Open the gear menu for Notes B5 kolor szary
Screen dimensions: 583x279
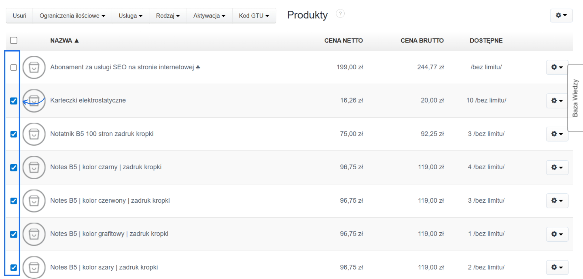click(x=557, y=267)
